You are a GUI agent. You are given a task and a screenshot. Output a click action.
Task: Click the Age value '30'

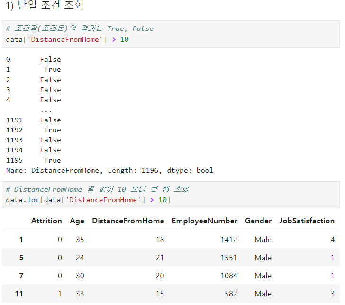click(x=80, y=276)
